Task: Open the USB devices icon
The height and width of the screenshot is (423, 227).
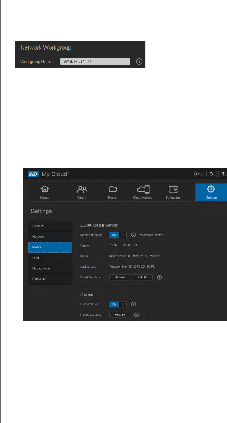Action: (199, 174)
